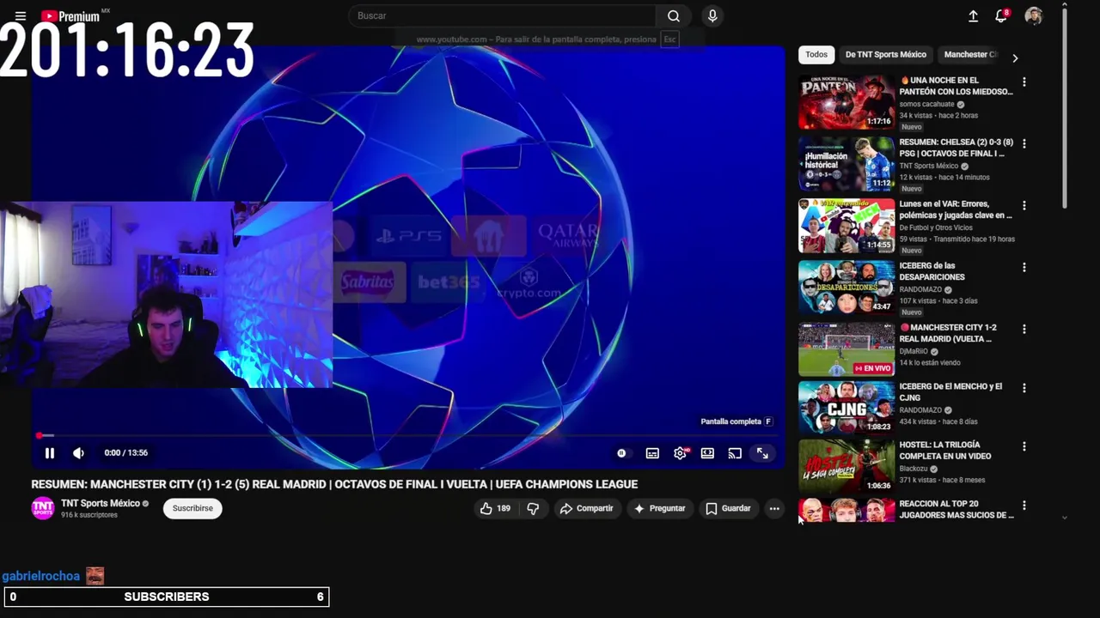Open options for Manchester City live video
This screenshot has width=1100, height=618.
1024,330
